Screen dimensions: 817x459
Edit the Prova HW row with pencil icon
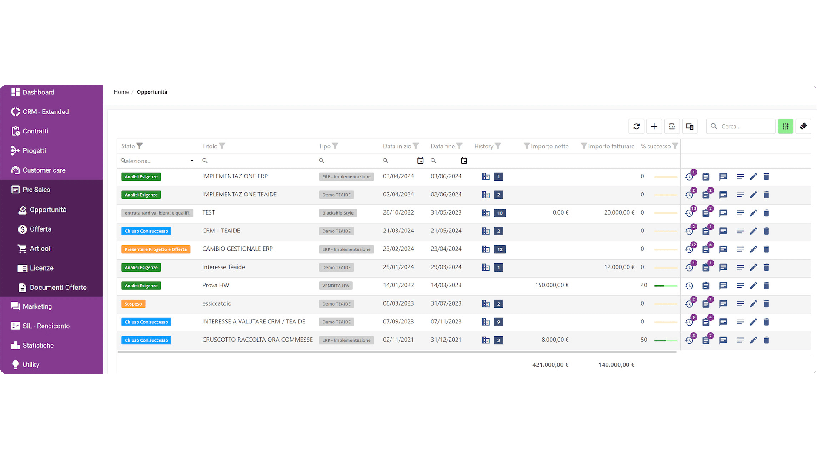click(754, 286)
